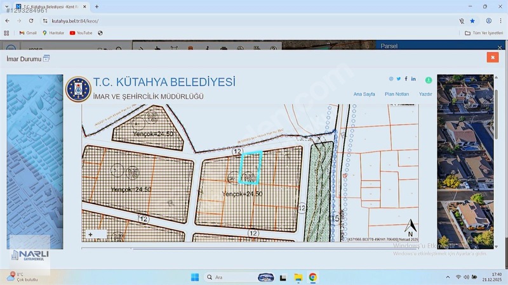Image resolution: width=508 pixels, height=285 pixels.
Task: Open the Ana Sayfa link
Action: [x=364, y=94]
